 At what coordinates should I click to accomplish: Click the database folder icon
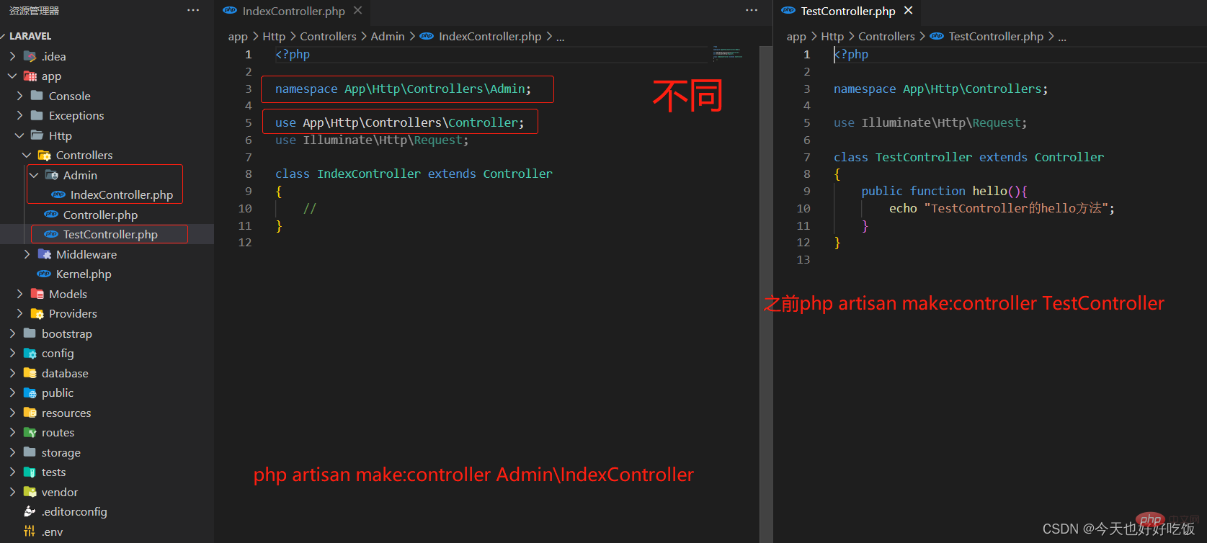click(x=30, y=373)
